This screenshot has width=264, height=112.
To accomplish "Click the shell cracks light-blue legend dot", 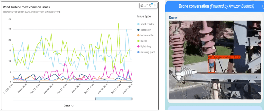I will (x=139, y=24).
